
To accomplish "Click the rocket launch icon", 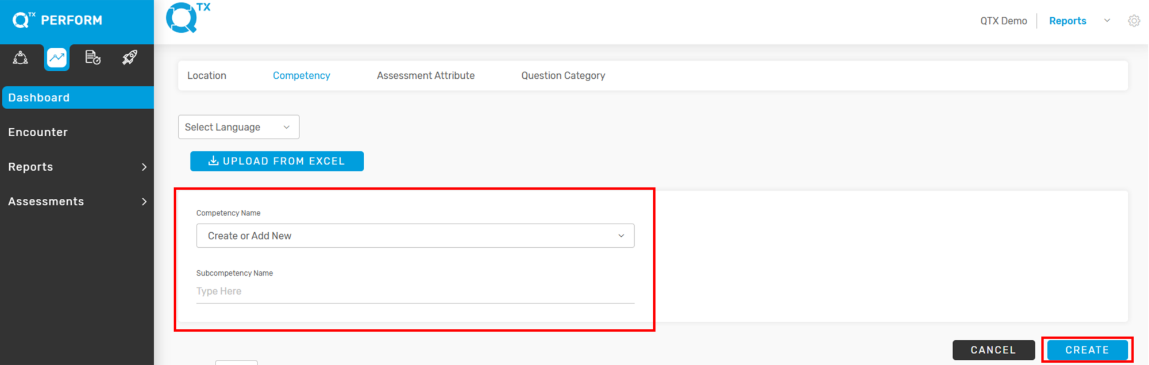I will click(129, 57).
